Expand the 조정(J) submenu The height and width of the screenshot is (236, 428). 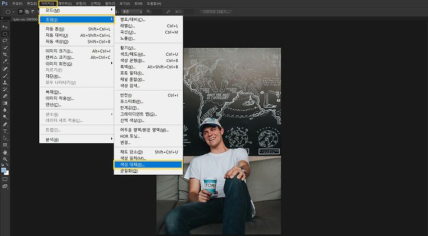(x=77, y=20)
